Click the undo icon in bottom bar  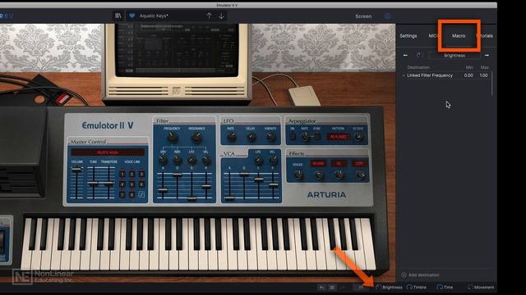321,288
